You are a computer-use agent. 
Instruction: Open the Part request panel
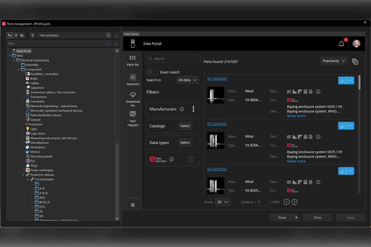coord(133,118)
